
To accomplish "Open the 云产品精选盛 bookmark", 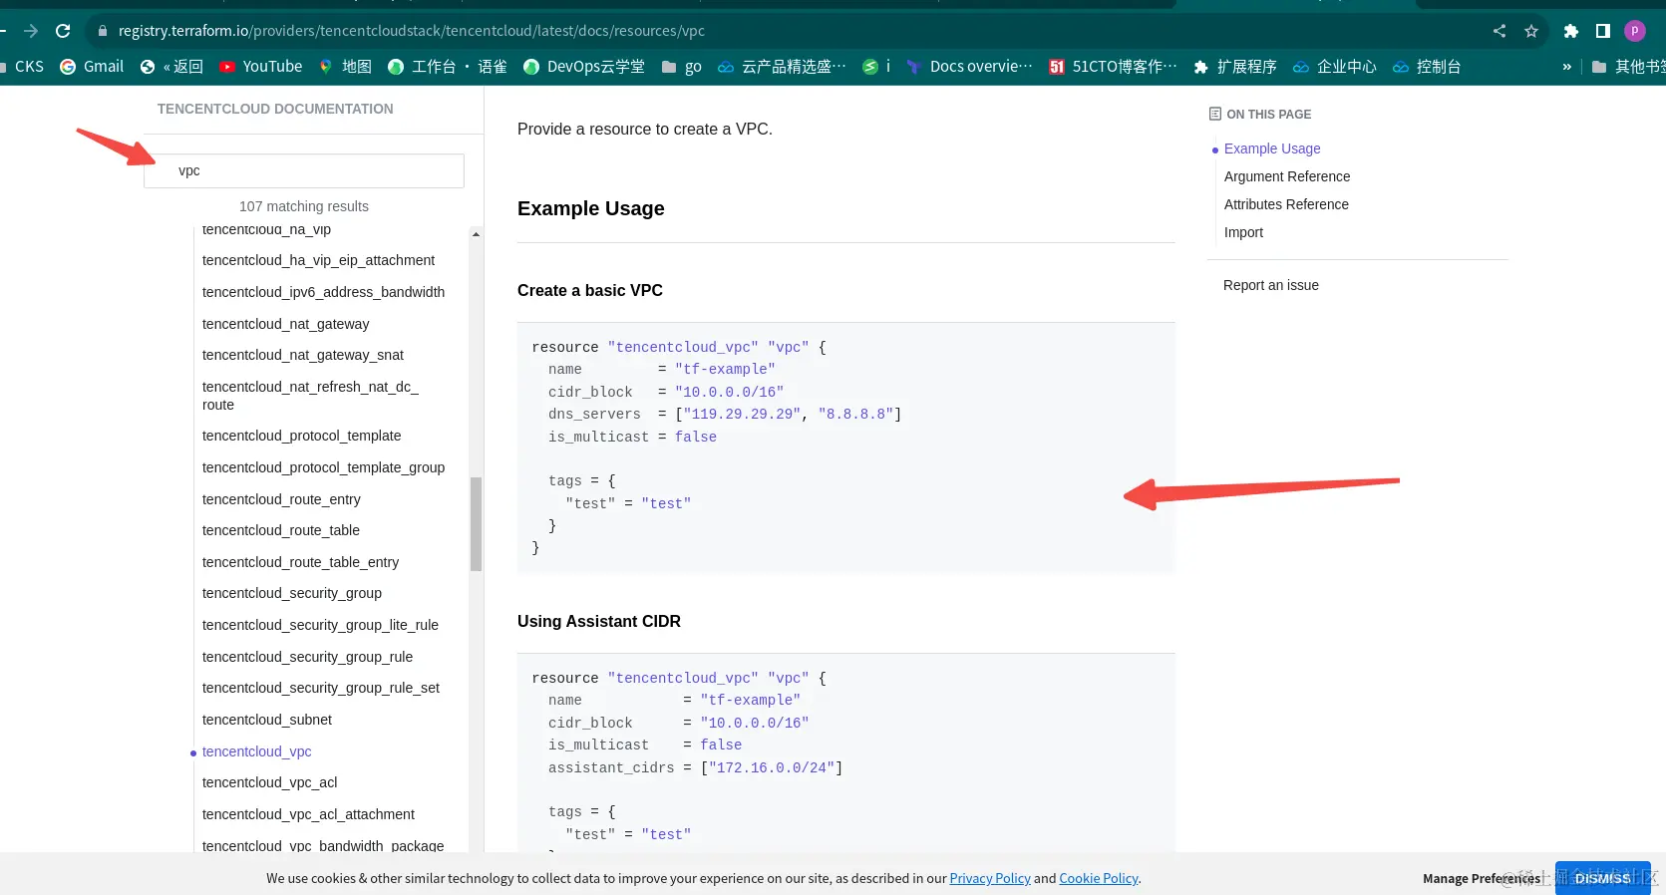I will point(782,67).
